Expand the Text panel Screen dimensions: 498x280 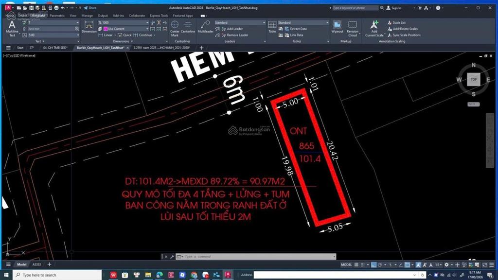pos(40,41)
